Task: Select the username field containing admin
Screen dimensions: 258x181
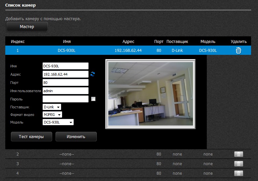Action: [x=65, y=91]
